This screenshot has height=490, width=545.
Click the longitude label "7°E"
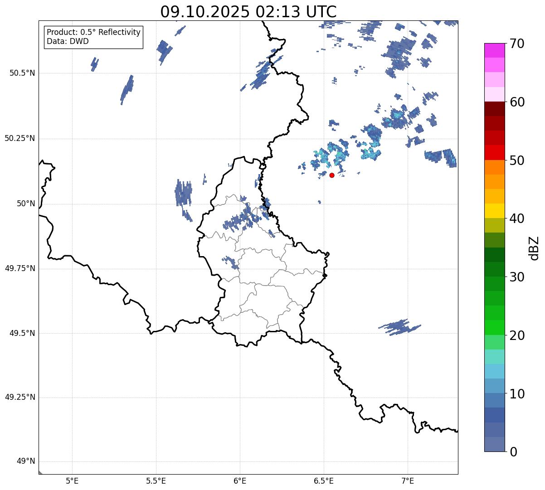408,480
